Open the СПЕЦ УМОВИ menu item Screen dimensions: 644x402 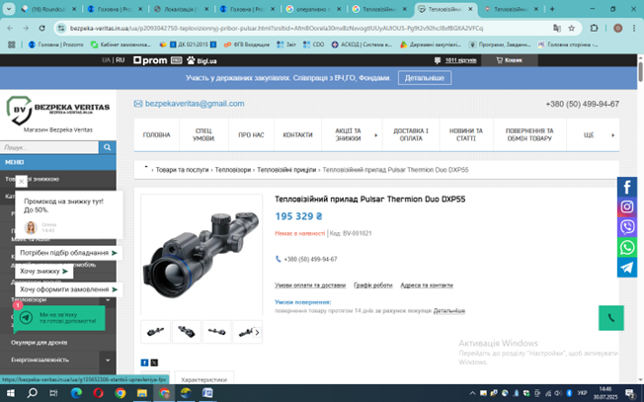[203, 135]
